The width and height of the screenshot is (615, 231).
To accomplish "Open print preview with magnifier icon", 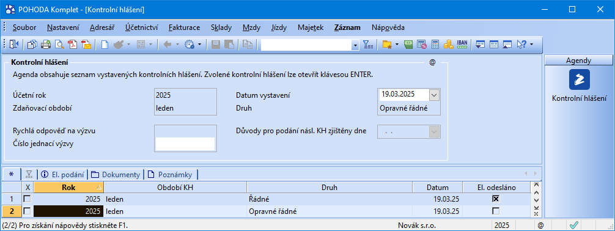I will click(59, 45).
